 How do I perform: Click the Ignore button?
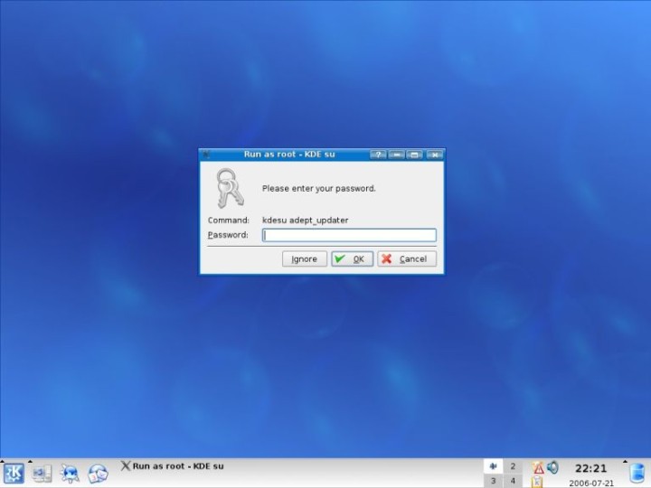pyautogui.click(x=305, y=259)
